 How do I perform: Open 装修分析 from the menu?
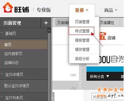click(82, 59)
